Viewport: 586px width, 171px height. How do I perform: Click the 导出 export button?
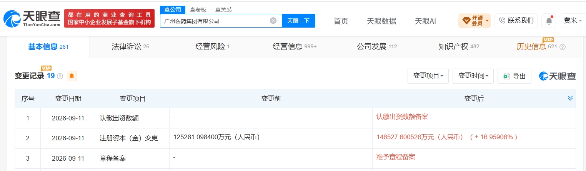pyautogui.click(x=514, y=76)
